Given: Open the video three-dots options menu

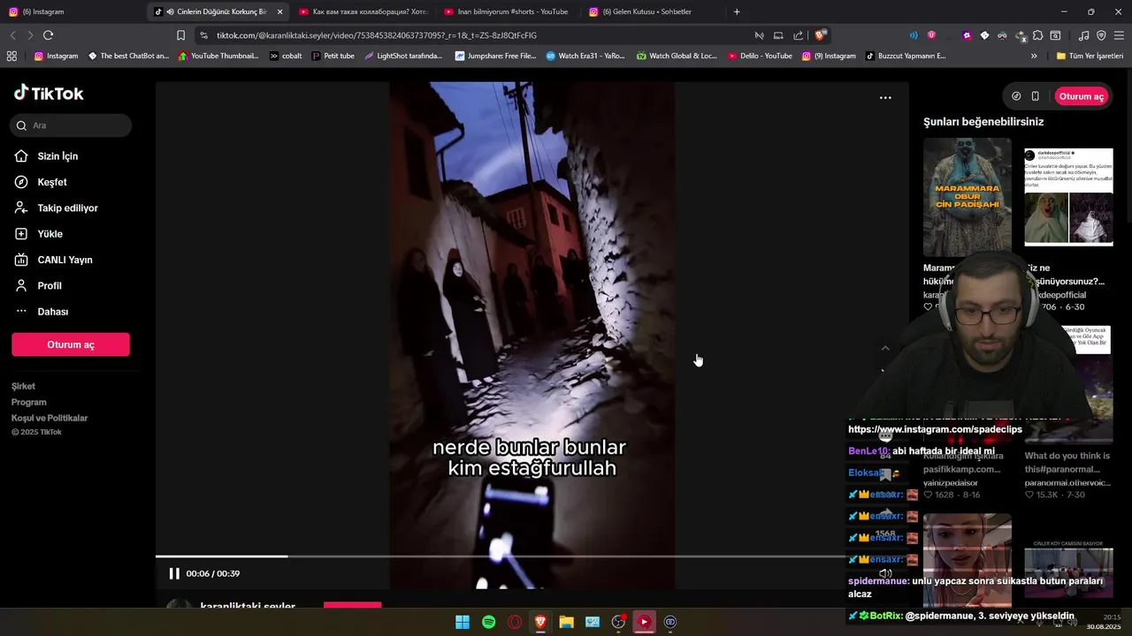Looking at the screenshot, I should (885, 98).
